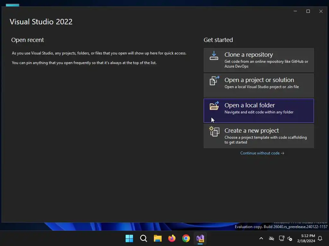This screenshot has width=329, height=246.
Task: Click the 'As you use Visual Studio' paragraph
Action: pyautogui.click(x=99, y=53)
